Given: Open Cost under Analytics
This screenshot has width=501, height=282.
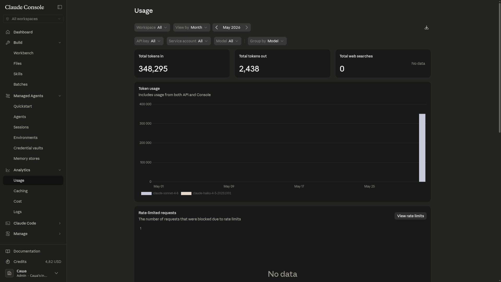Looking at the screenshot, I should (x=33, y=201).
